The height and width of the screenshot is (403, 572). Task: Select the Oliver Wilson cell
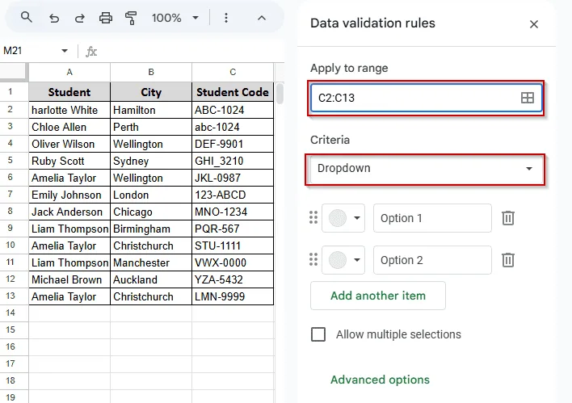tap(69, 144)
